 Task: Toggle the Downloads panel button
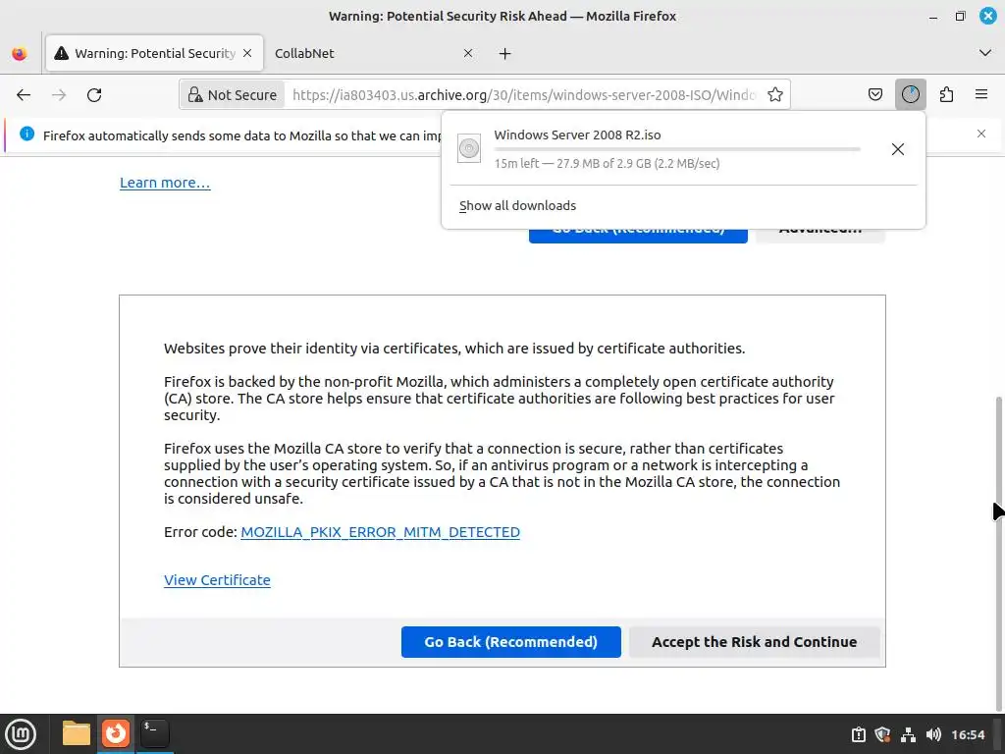click(910, 95)
